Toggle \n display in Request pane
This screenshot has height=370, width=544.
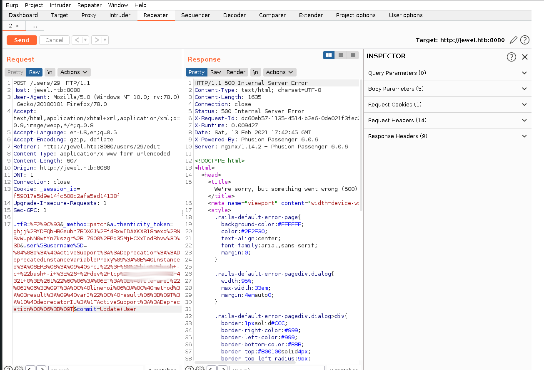[50, 72]
